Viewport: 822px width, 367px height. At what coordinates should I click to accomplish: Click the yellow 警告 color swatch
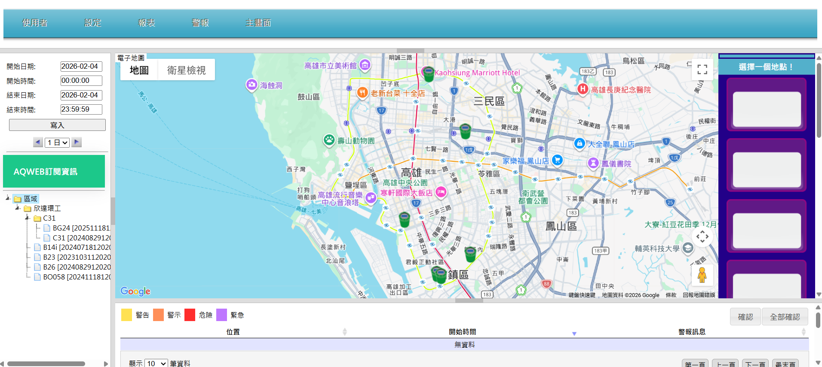(x=127, y=315)
